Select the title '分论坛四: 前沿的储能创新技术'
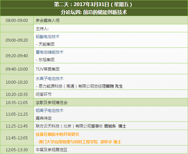 [94, 12]
